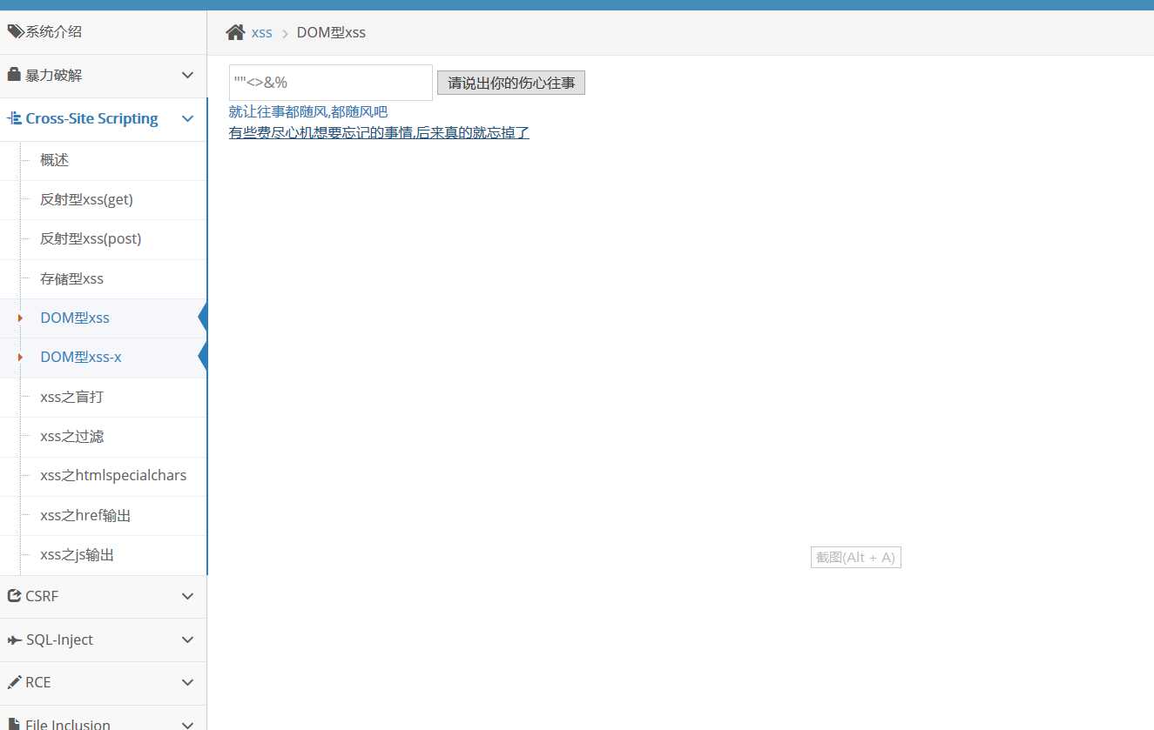Click the xss breadcrumb link
Screen dimensions: 1154x730
click(261, 33)
